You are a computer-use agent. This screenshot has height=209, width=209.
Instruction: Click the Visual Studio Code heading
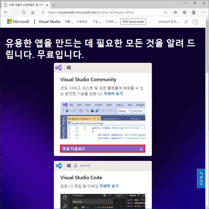coord(81,178)
